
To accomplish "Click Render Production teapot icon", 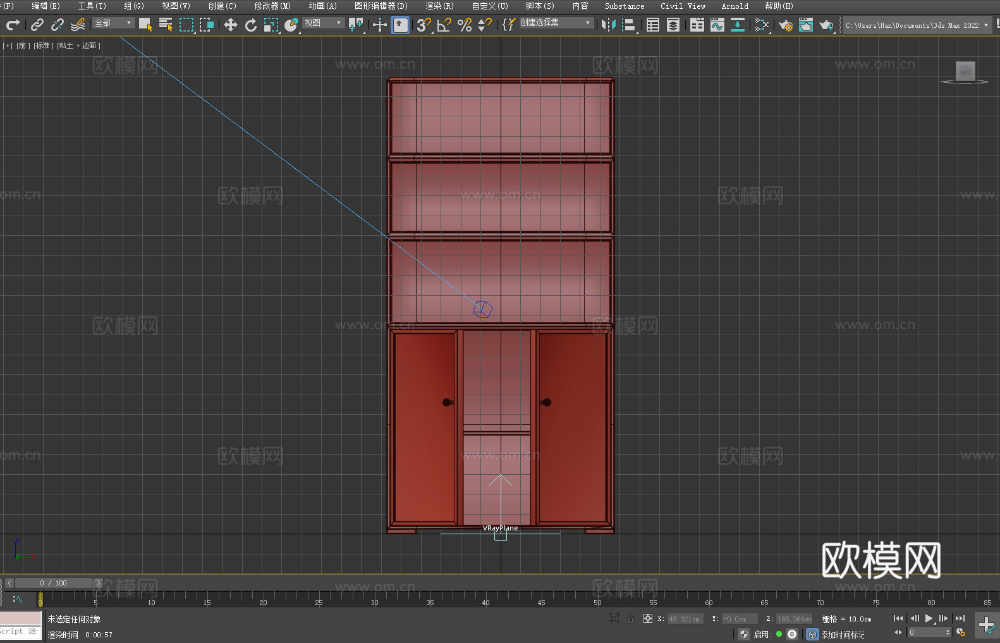I will point(826,25).
